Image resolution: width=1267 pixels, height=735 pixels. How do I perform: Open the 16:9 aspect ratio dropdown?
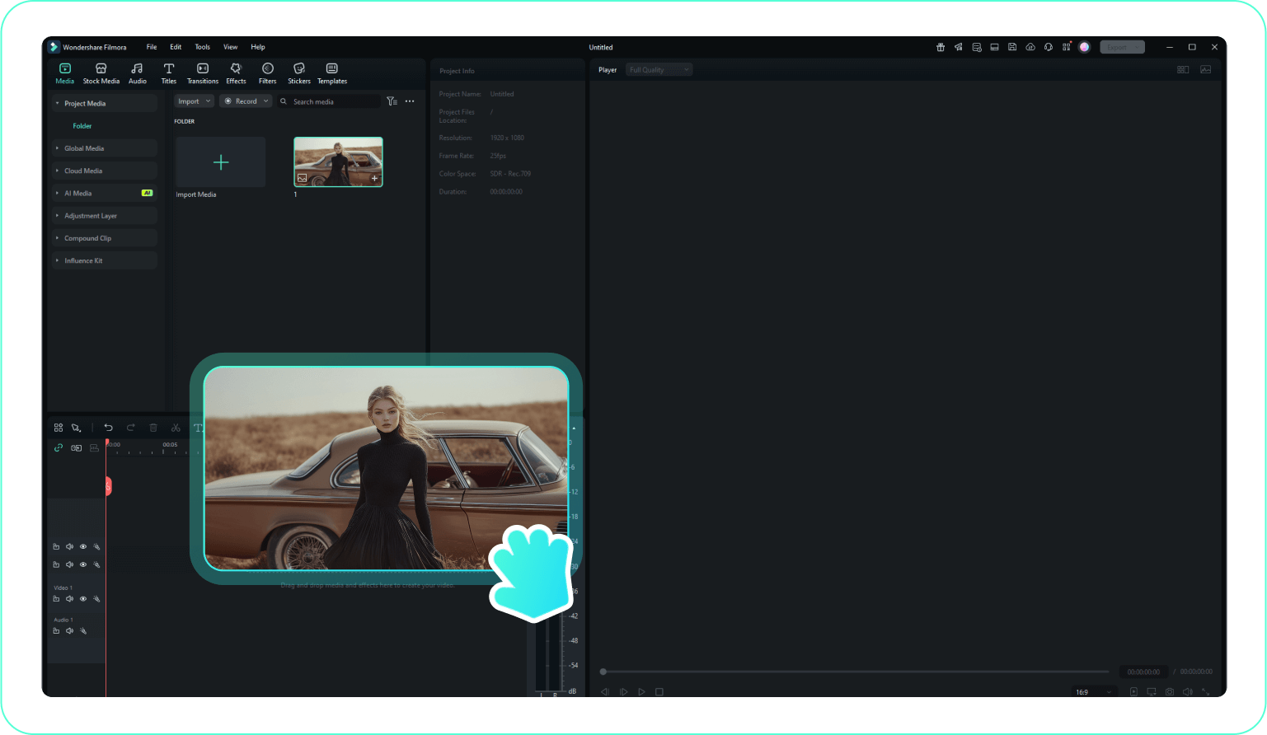[x=1093, y=692]
